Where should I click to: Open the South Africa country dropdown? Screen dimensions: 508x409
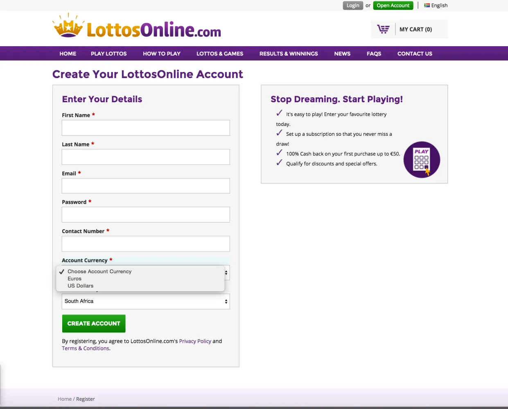(x=146, y=301)
